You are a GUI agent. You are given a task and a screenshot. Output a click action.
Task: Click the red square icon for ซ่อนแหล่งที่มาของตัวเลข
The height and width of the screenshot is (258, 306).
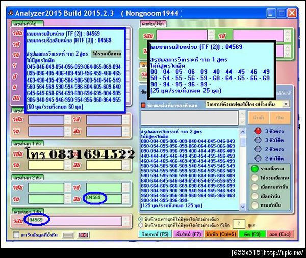pos(143,105)
